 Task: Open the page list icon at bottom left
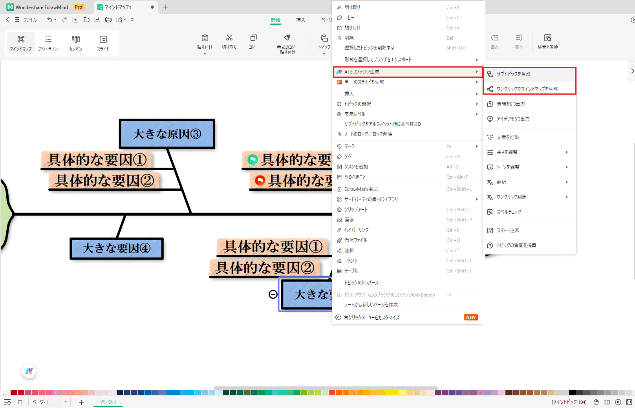[7, 402]
